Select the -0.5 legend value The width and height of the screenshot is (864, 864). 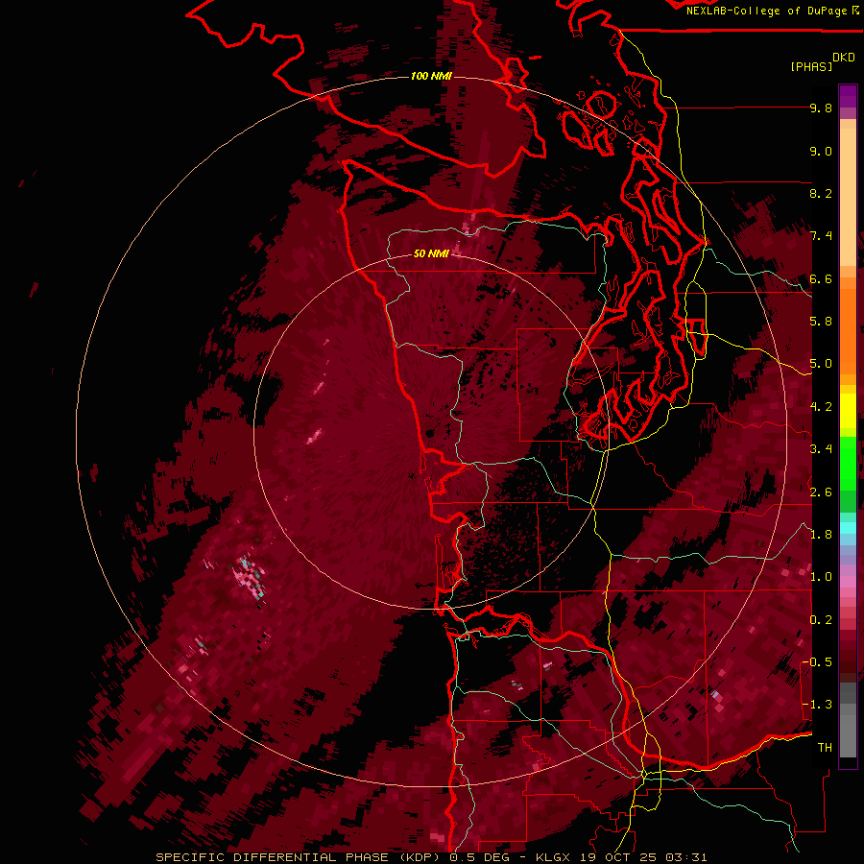pos(817,662)
